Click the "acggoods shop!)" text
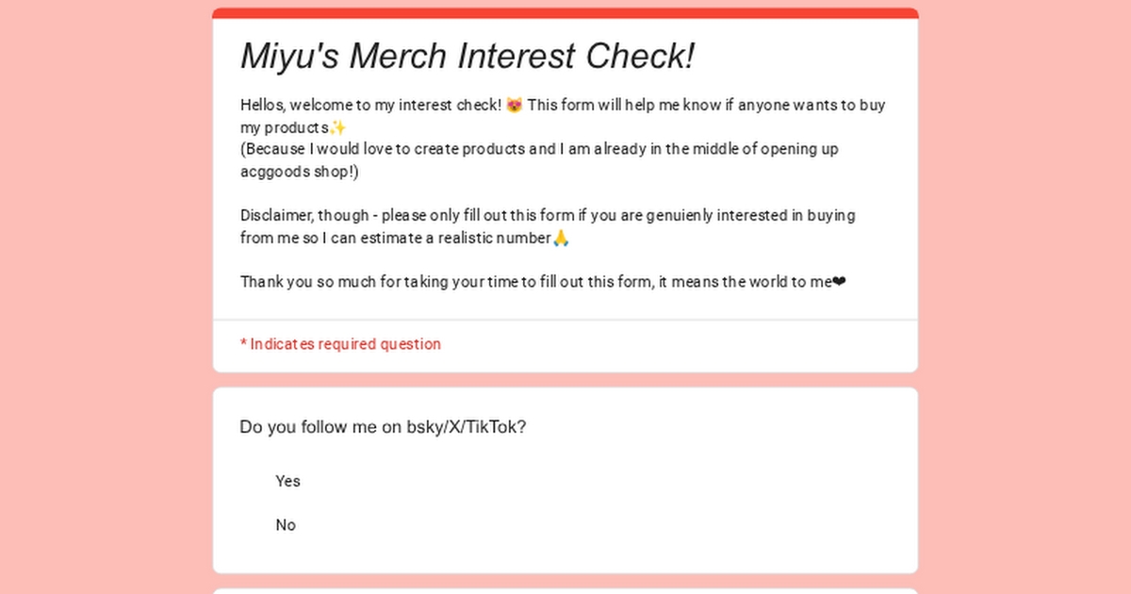Image resolution: width=1131 pixels, height=594 pixels. tap(299, 172)
